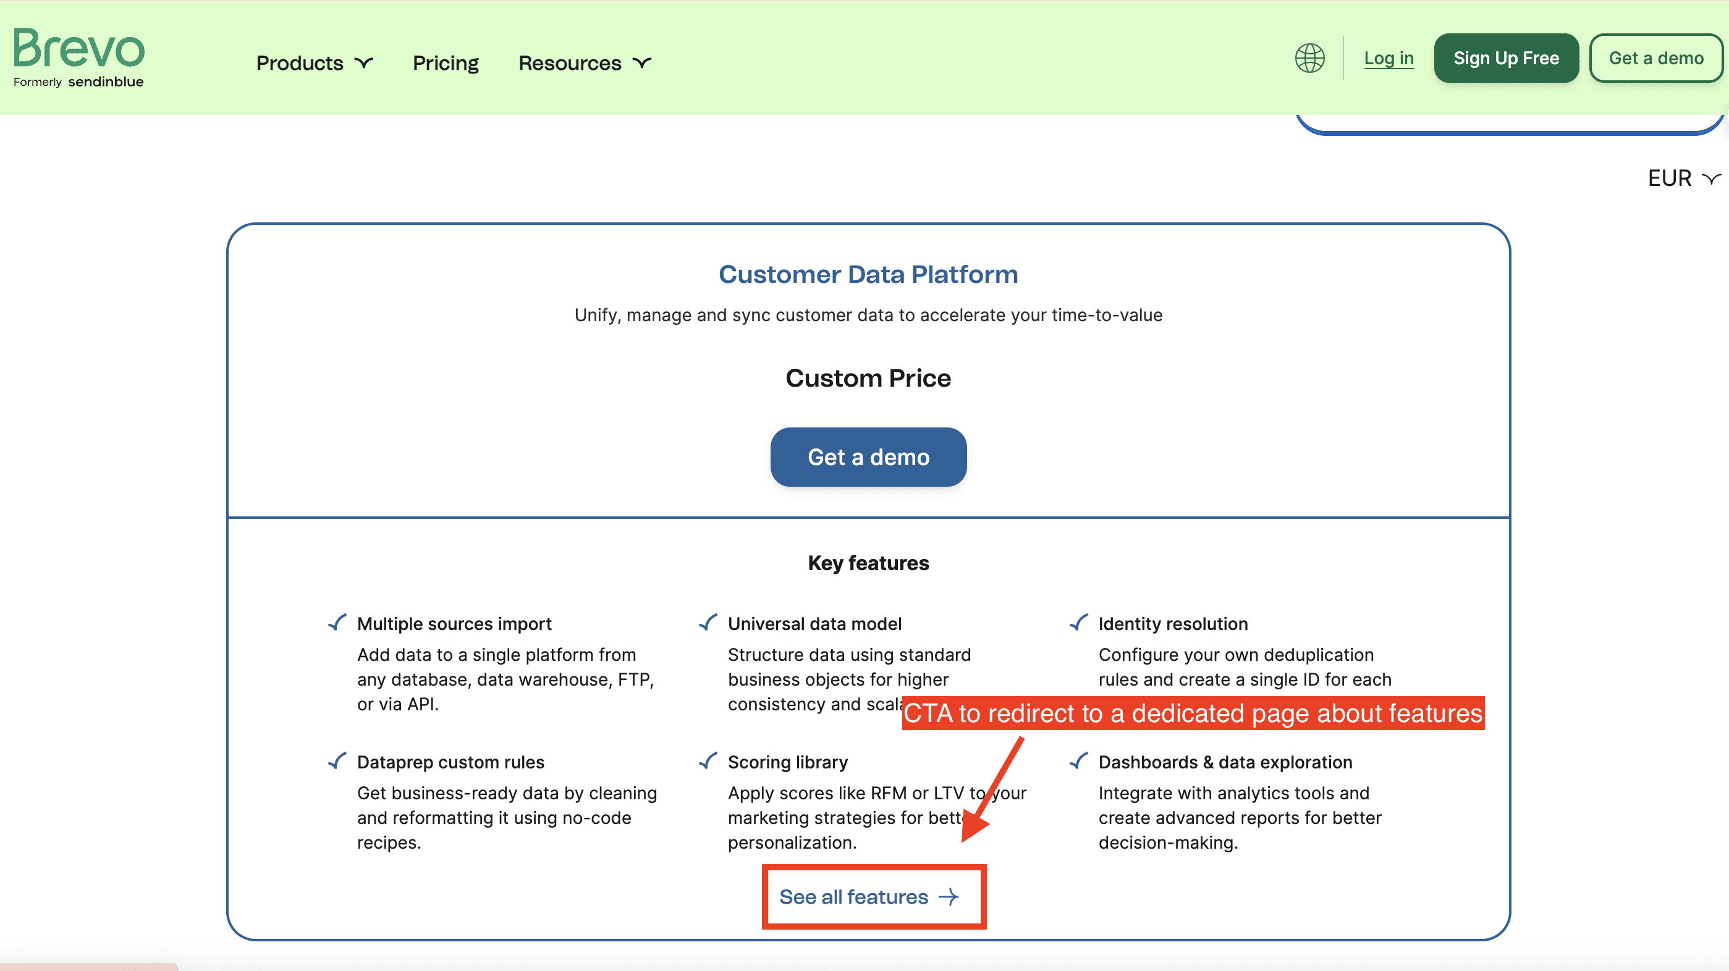Click checkmark beside Identity resolution
This screenshot has width=1729, height=971.
[x=1078, y=623]
